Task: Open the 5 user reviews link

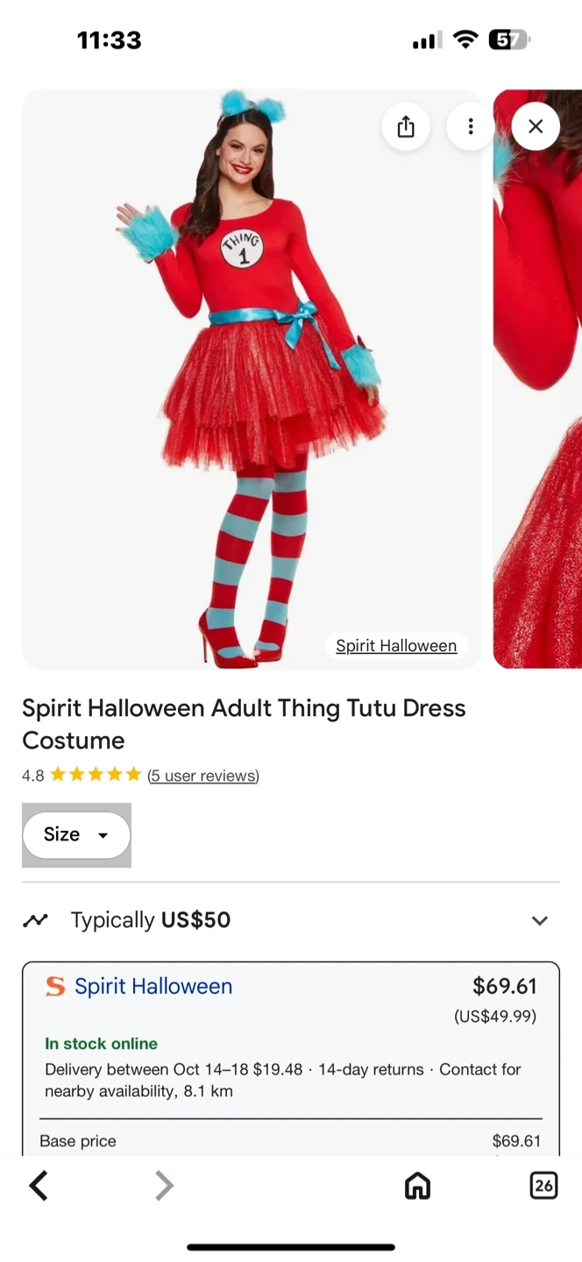Action: click(203, 776)
